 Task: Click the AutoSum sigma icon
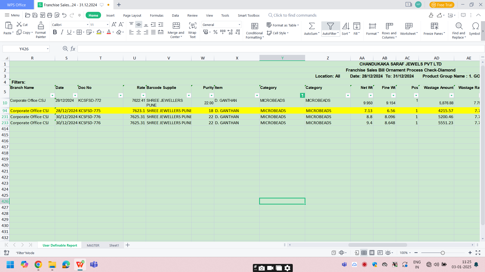coord(312,26)
